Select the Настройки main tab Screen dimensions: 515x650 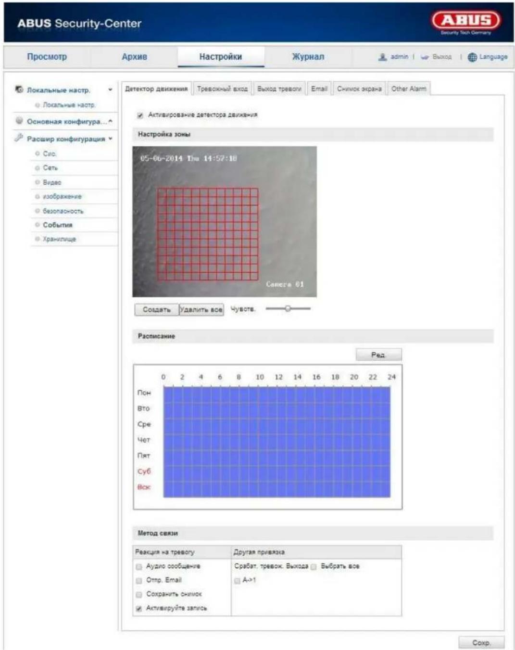(221, 57)
